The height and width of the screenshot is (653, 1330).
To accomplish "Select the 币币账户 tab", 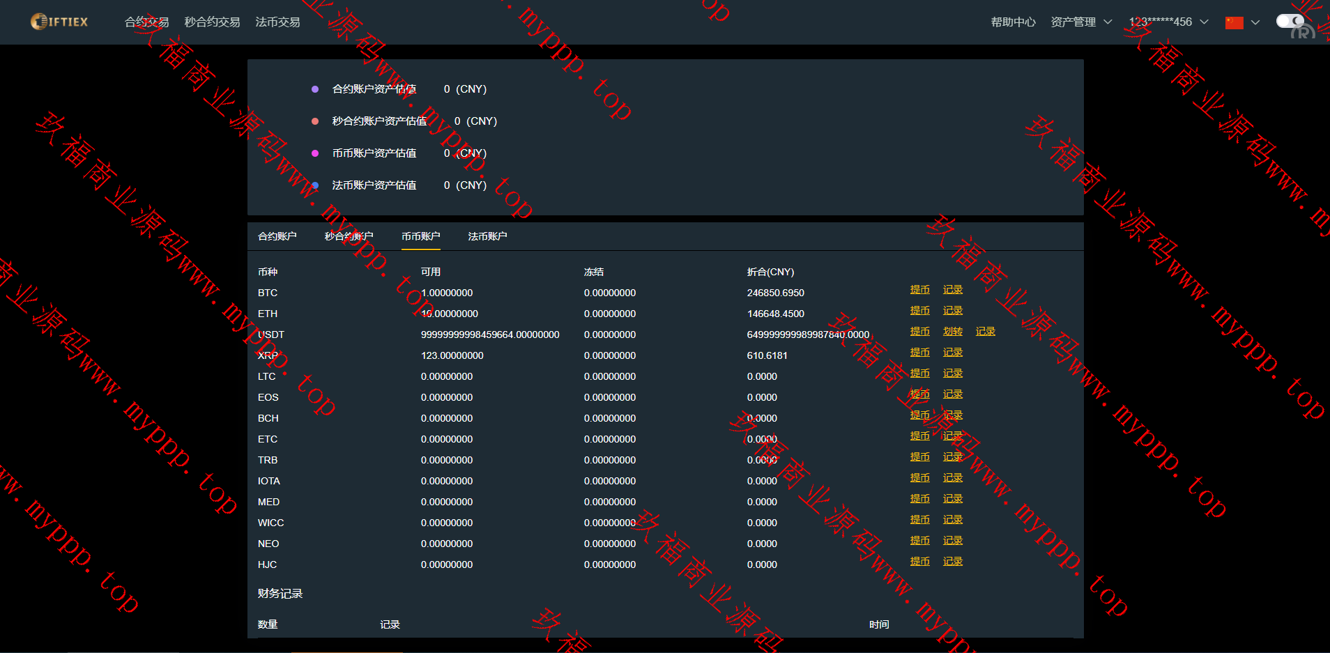I will pos(420,236).
